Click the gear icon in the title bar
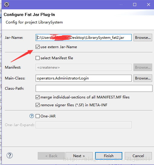This screenshot has height=165, width=154. click(7, 5)
